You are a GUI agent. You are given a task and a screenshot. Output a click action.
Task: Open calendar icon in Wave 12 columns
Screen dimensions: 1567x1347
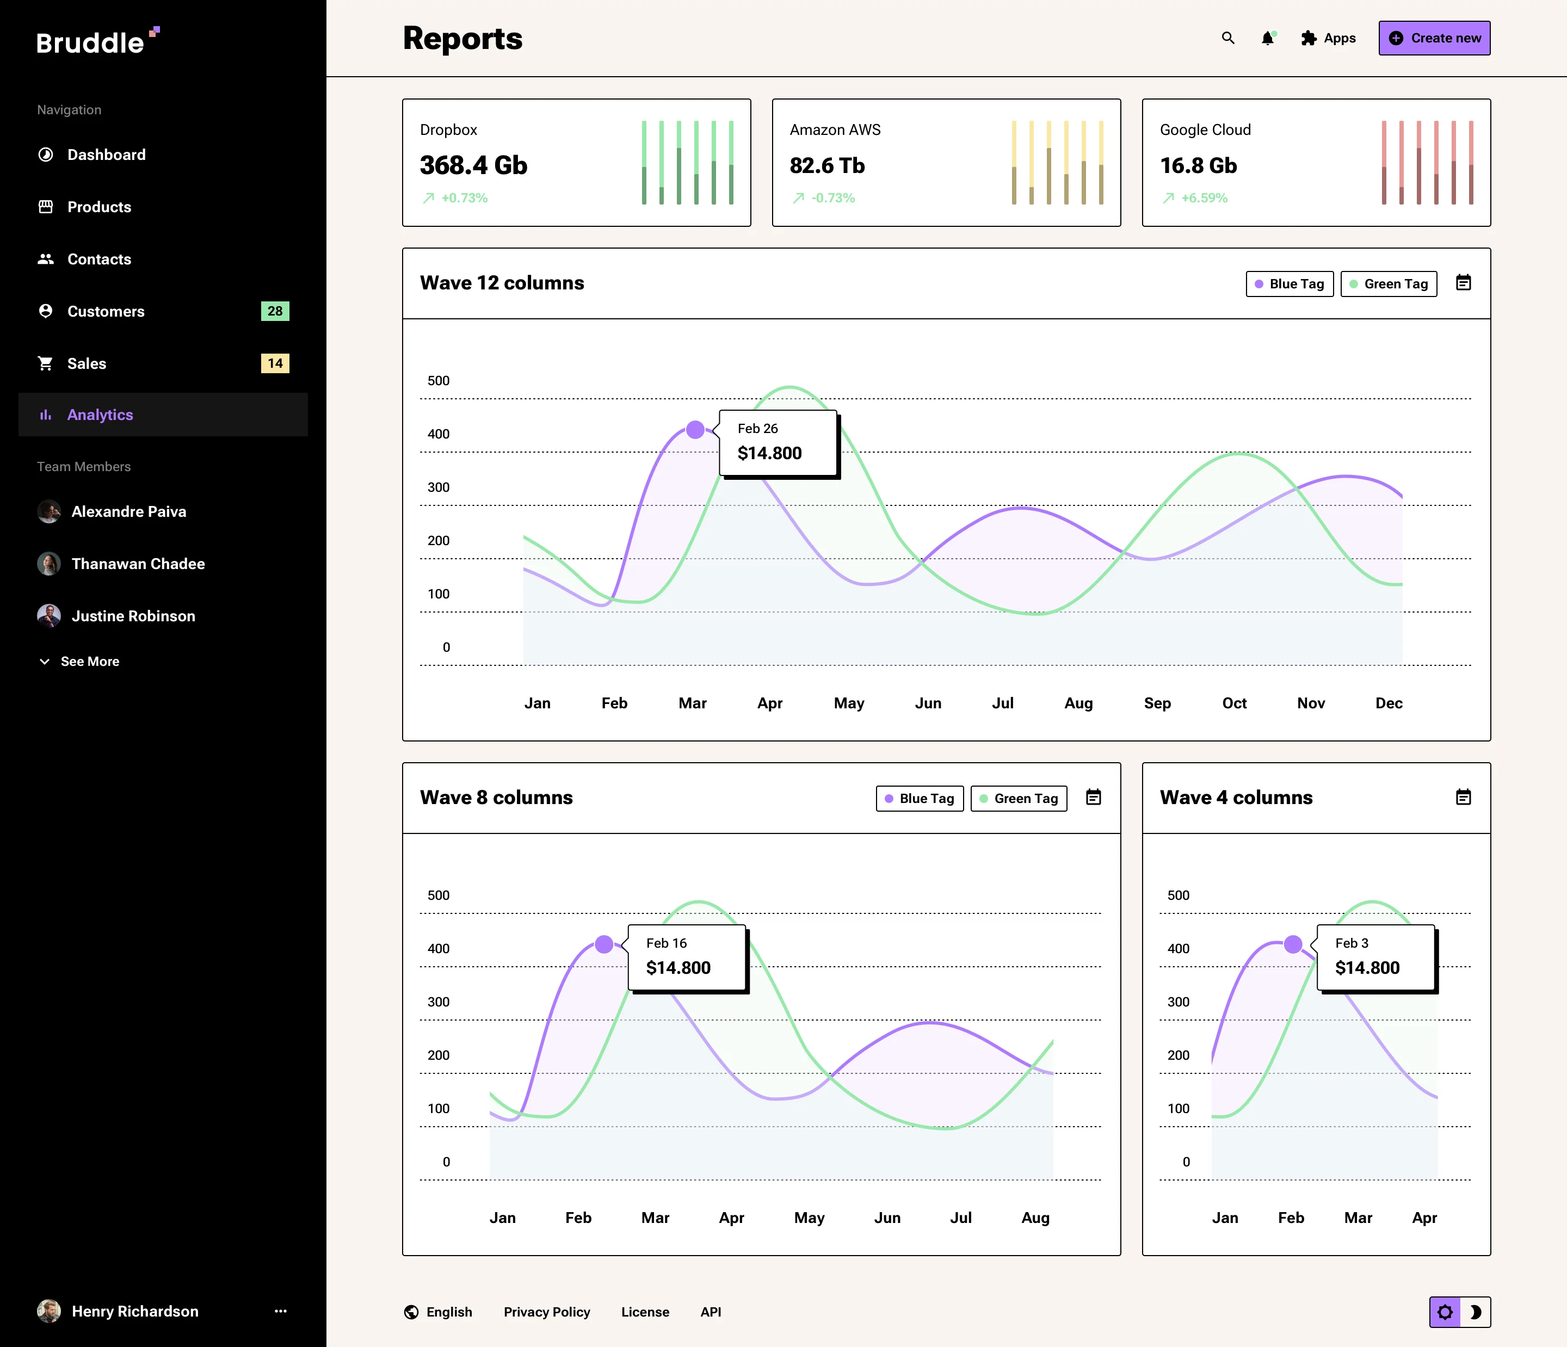[1464, 283]
